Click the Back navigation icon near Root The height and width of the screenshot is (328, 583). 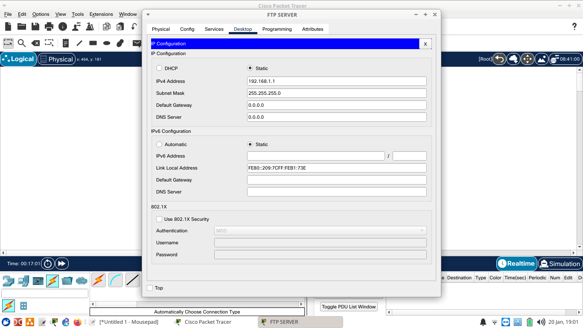pyautogui.click(x=499, y=59)
